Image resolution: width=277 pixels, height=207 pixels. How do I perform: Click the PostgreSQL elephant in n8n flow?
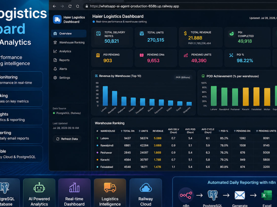click(212, 195)
